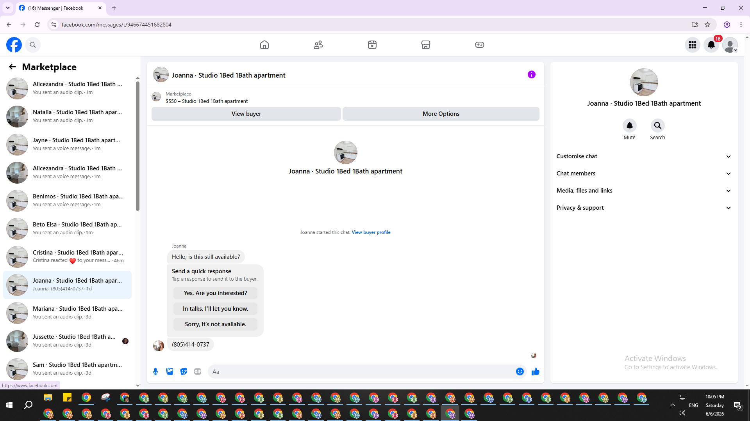Select the Messenger | Facebook browser tab

click(61, 8)
